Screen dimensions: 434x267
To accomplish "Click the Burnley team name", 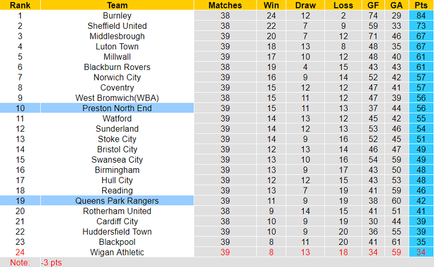I will pos(117,16).
